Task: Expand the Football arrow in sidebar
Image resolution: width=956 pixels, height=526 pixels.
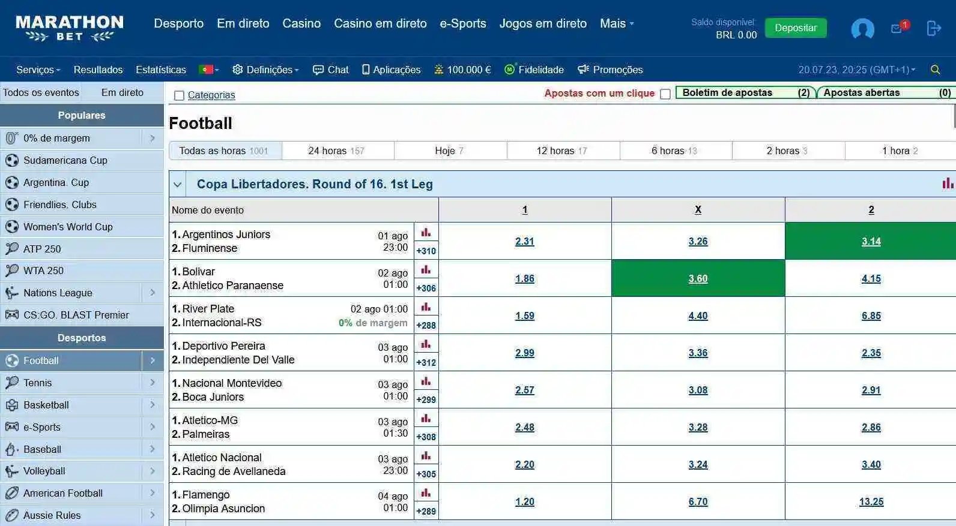Action: click(153, 360)
